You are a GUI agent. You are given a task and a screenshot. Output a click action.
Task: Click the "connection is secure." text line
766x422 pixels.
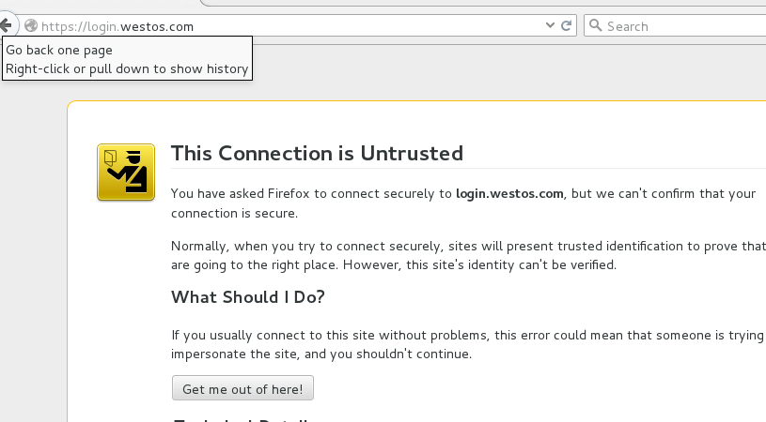pos(234,214)
